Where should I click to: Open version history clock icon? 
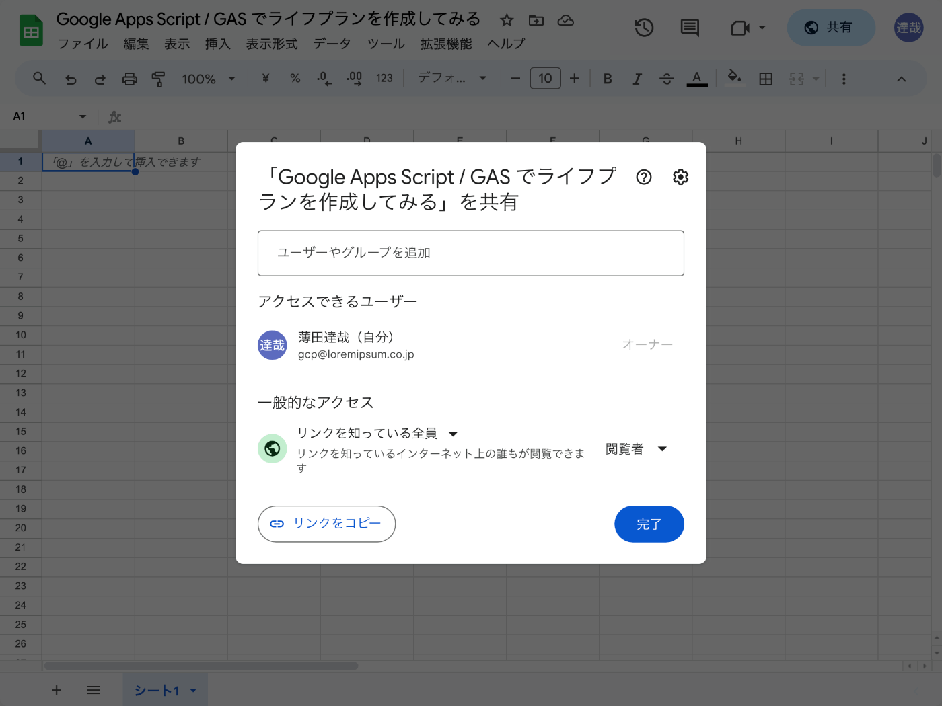pos(644,28)
